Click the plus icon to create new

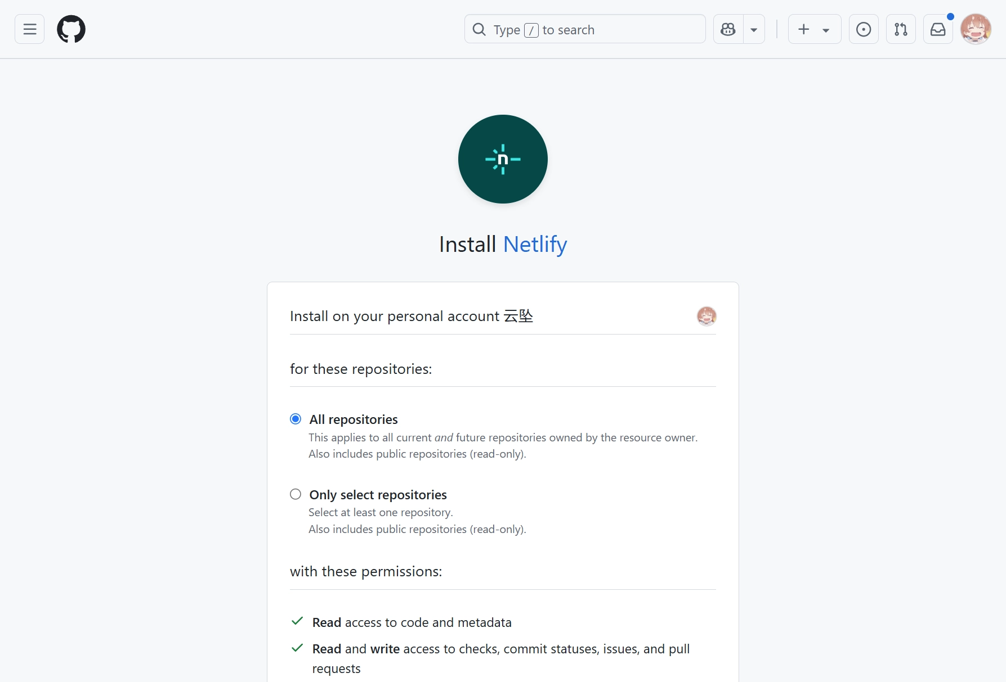[804, 29]
